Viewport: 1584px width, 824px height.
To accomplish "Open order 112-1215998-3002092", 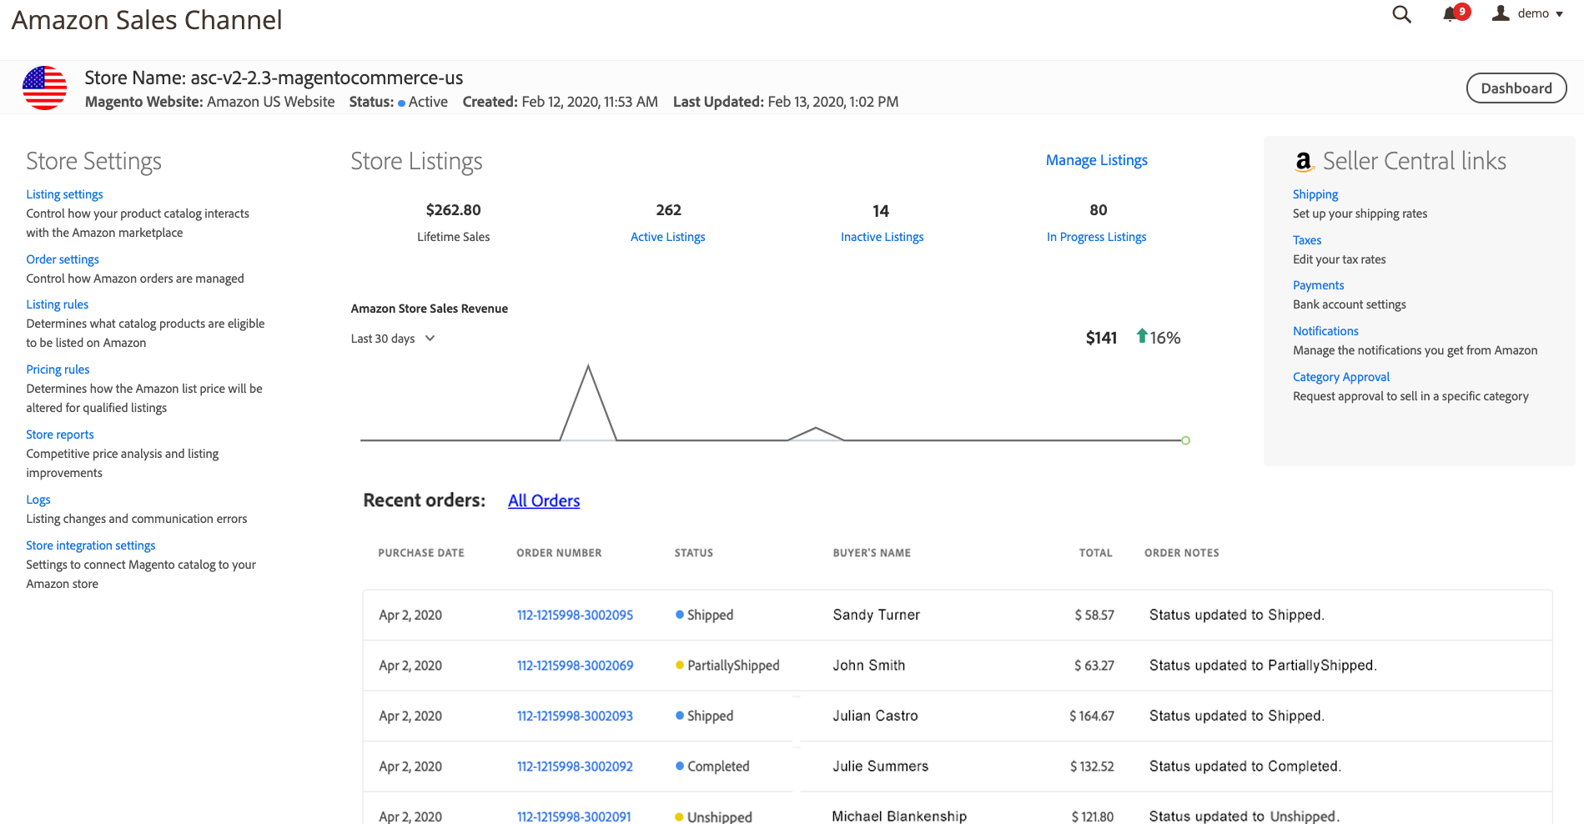I will (x=575, y=766).
